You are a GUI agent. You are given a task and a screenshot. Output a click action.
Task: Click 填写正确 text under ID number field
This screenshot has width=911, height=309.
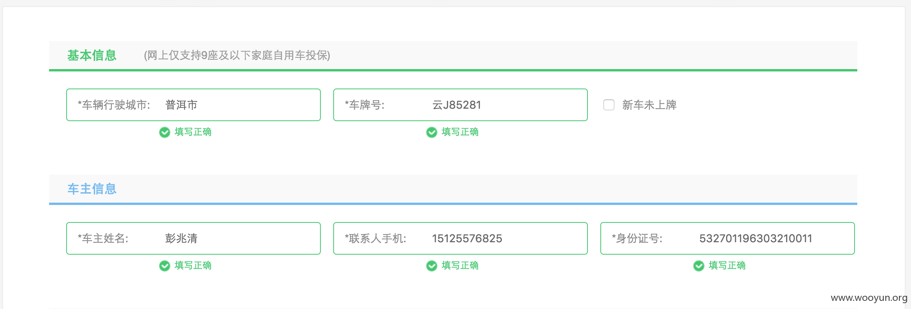pos(727,266)
